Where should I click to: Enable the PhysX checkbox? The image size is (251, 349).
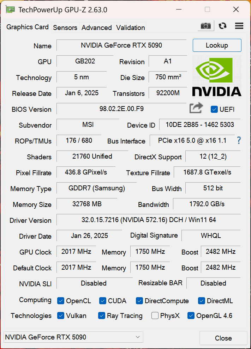155,316
